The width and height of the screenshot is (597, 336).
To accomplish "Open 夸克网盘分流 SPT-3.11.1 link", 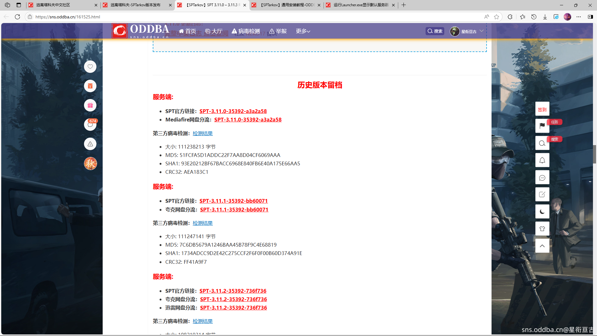I will tap(234, 210).
